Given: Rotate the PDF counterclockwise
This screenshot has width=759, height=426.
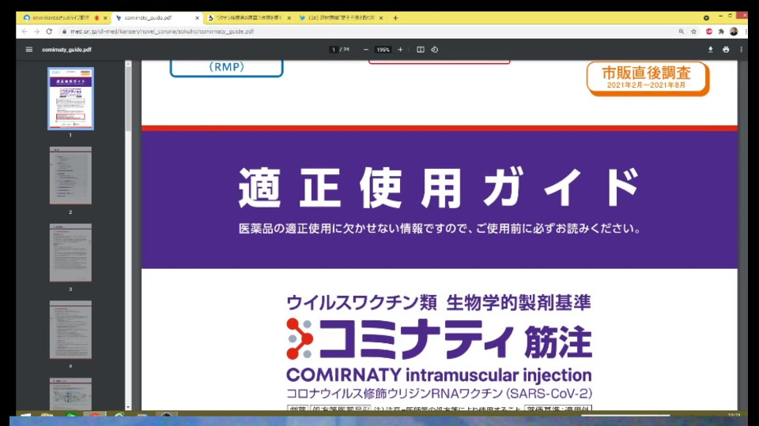Looking at the screenshot, I should tap(435, 49).
